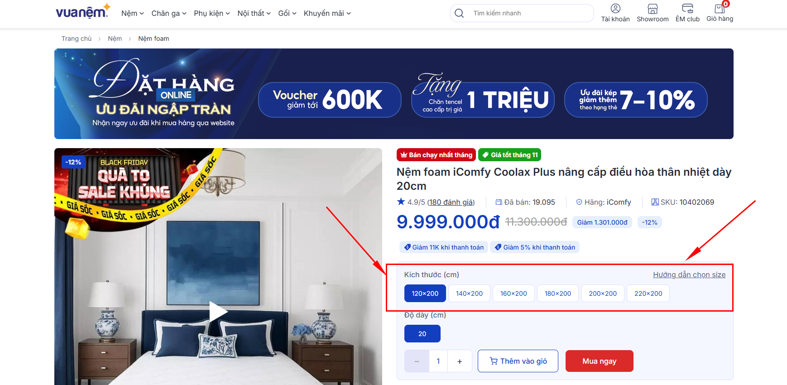The image size is (787, 385).
Task: Open the Showroom store icon
Action: click(x=653, y=9)
